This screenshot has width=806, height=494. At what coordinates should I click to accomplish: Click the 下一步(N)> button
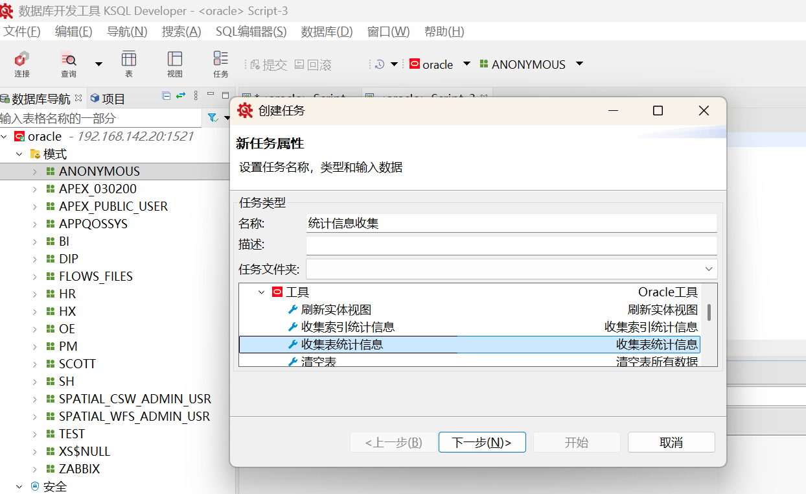tap(481, 442)
